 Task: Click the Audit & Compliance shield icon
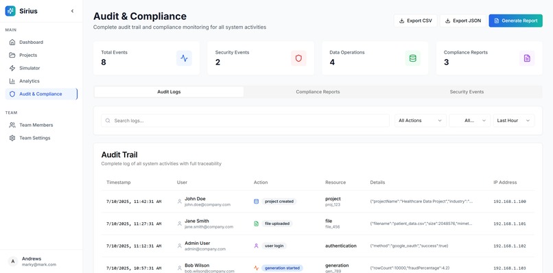click(12, 94)
